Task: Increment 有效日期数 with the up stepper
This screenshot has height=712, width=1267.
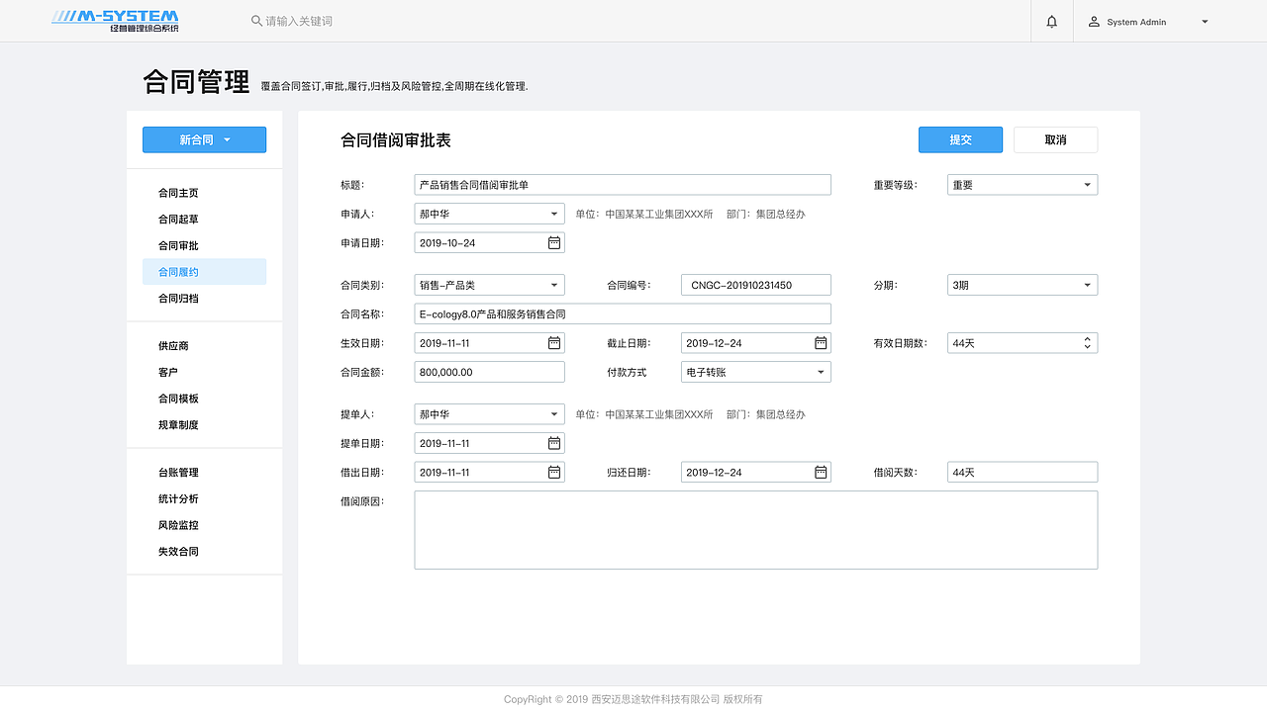Action: coord(1086,338)
